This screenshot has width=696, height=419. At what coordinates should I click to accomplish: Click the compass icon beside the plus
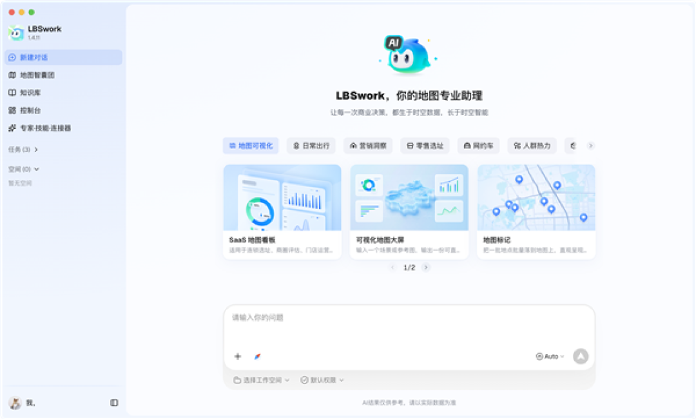[257, 356]
